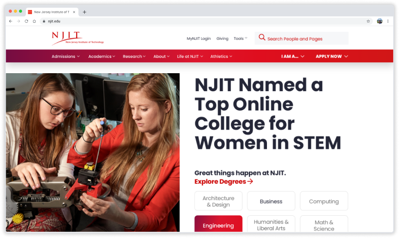Click the red search magnifier icon

[262, 37]
